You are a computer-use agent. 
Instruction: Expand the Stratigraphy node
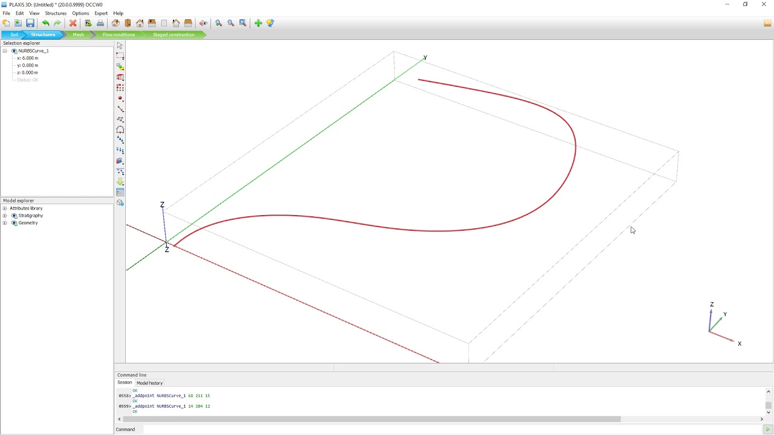pyautogui.click(x=5, y=216)
